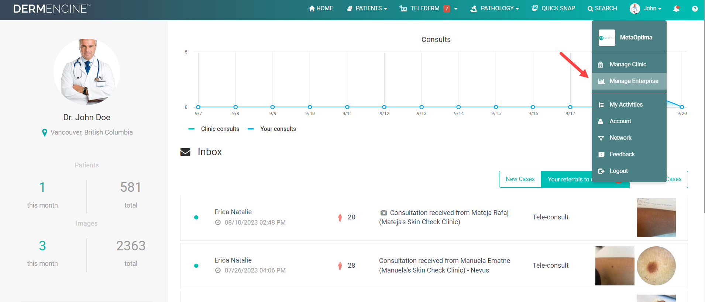This screenshot has height=302, width=705.
Task: Select MetaOptima in the user menu
Action: coord(636,37)
